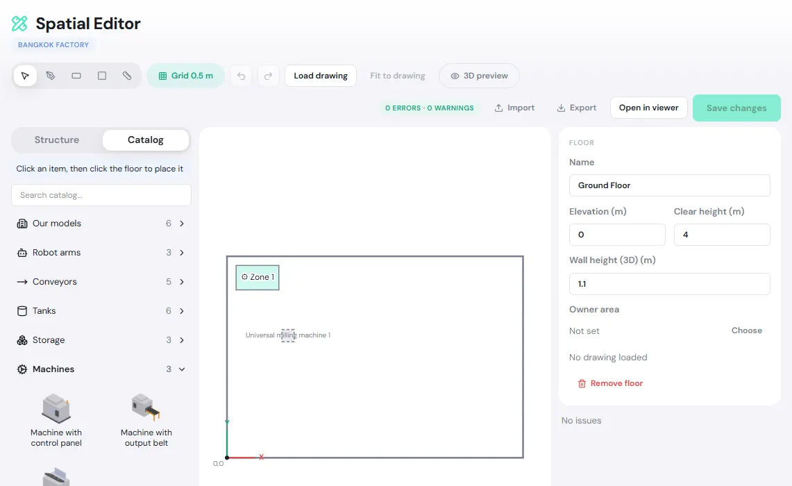Expand the Tanks chevron
This screenshot has width=792, height=486.
182,311
